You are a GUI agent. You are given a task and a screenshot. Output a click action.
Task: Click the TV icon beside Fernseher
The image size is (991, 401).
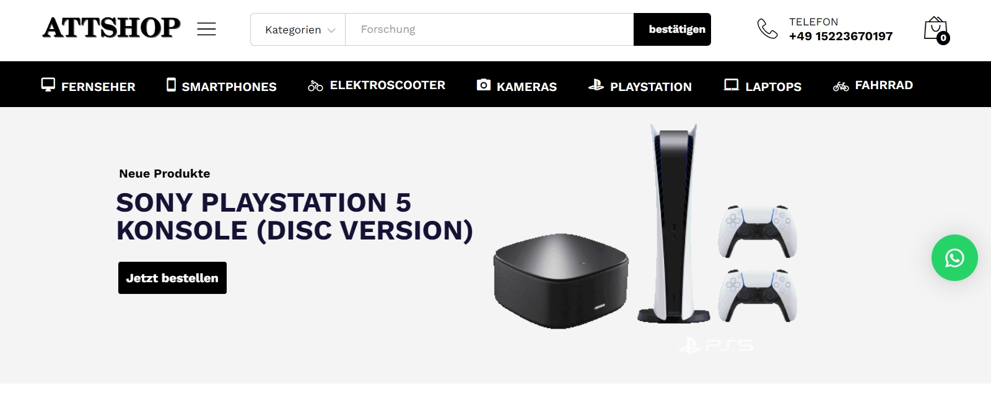[48, 85]
